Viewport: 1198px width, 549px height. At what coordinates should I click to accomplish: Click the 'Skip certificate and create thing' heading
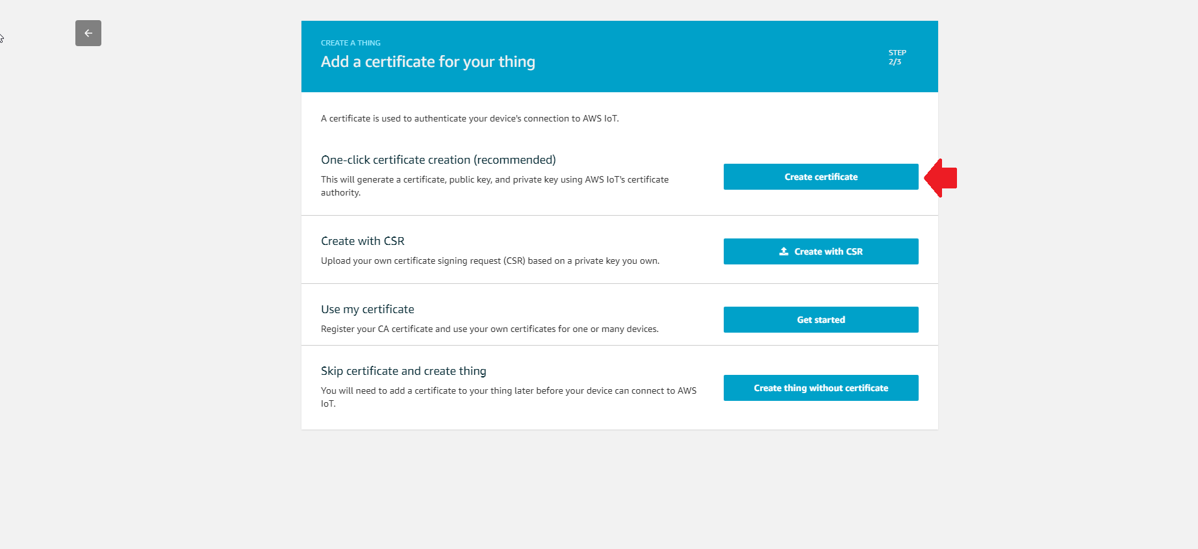403,371
